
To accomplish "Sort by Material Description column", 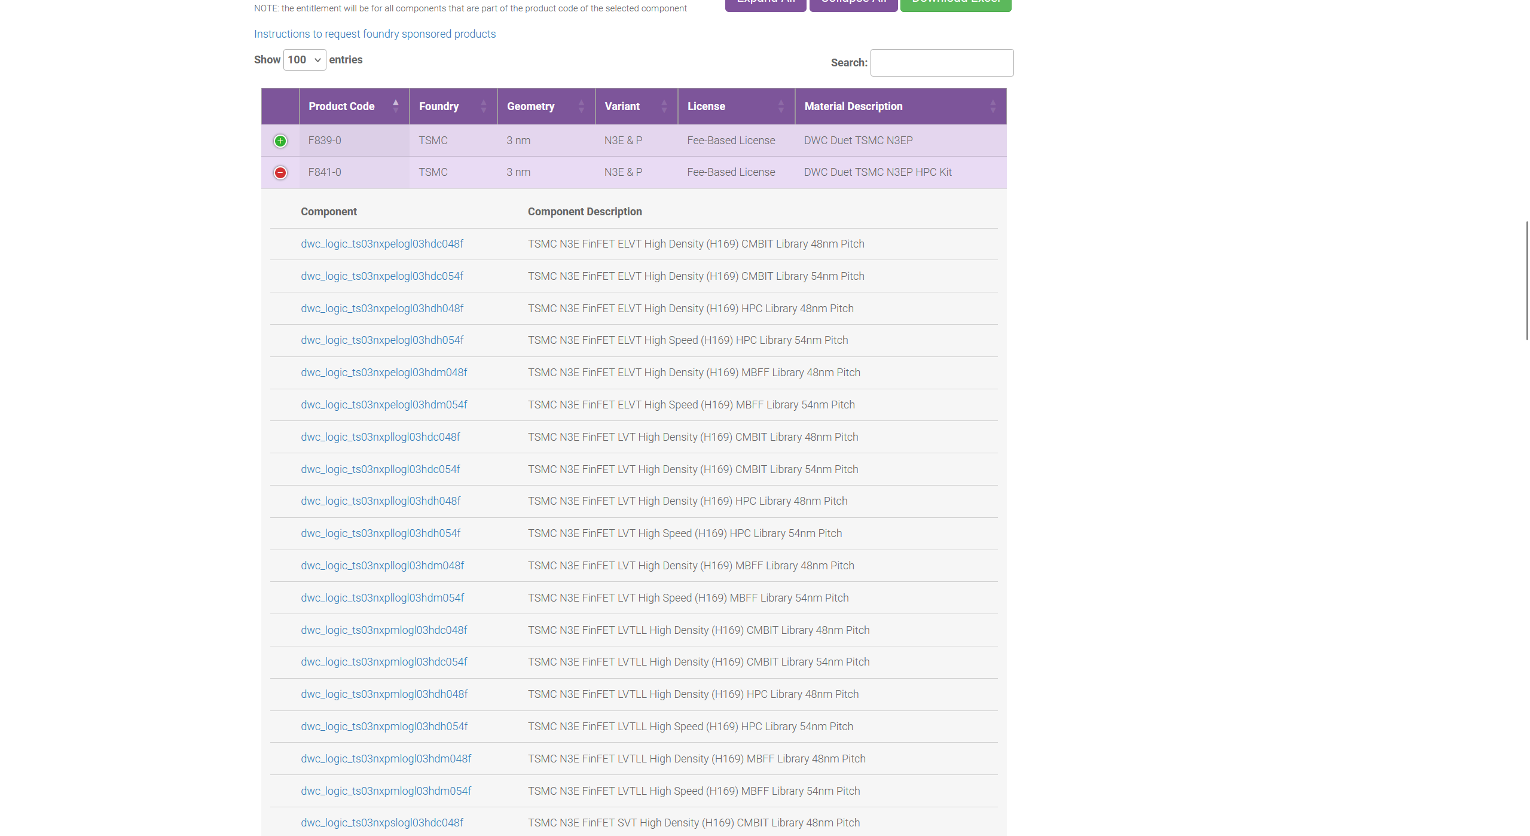I will click(x=900, y=106).
